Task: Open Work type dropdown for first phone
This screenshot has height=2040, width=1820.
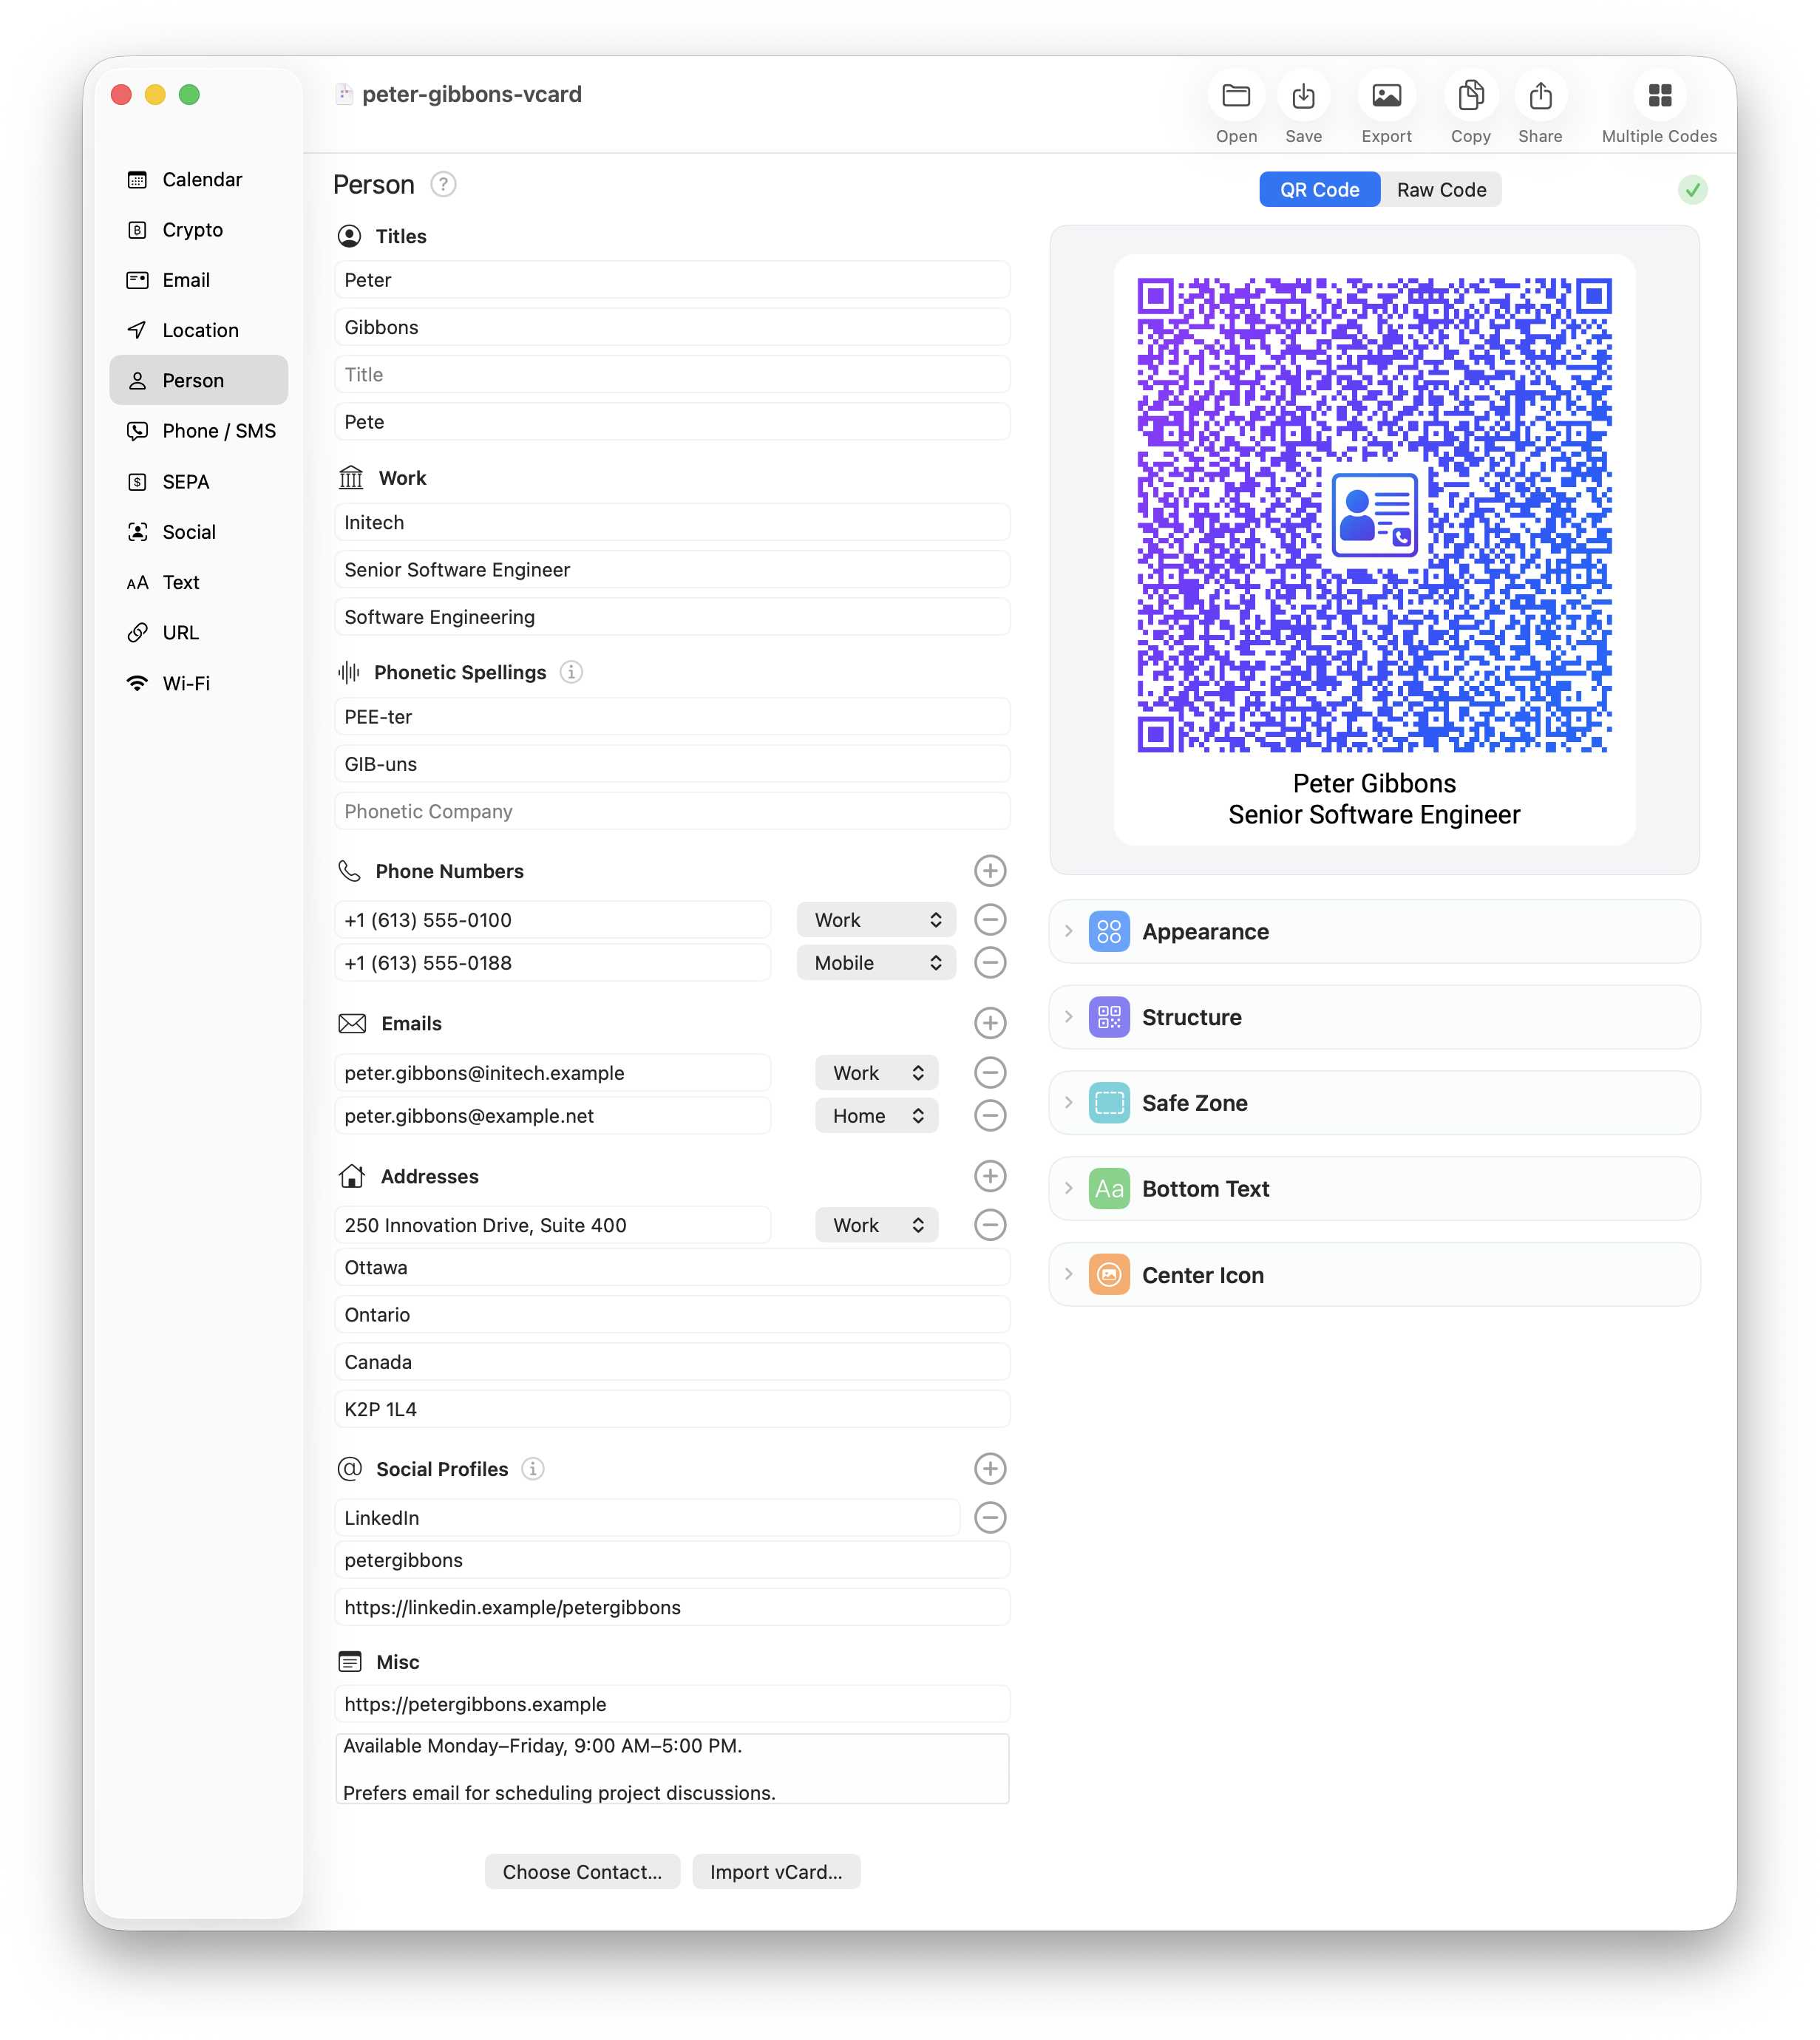Action: point(877,920)
